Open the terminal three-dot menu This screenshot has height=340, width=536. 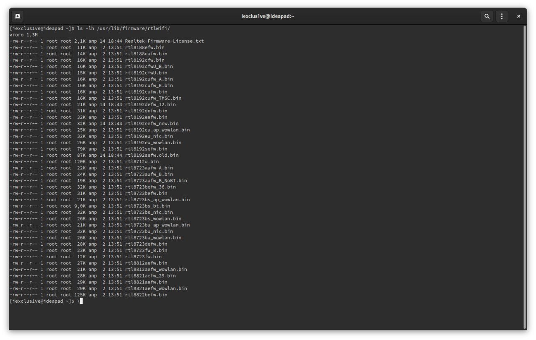502,16
